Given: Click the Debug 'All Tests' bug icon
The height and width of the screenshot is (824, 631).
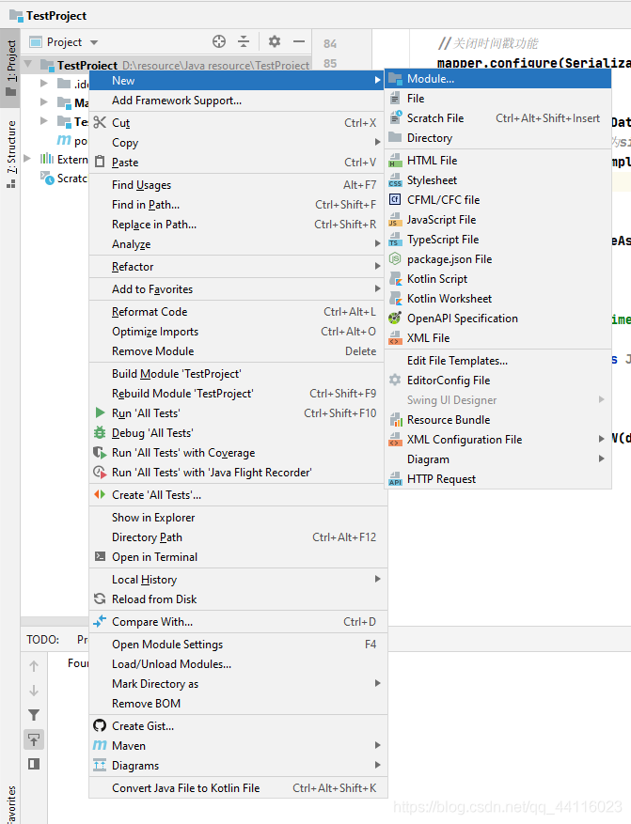Looking at the screenshot, I should 100,432.
